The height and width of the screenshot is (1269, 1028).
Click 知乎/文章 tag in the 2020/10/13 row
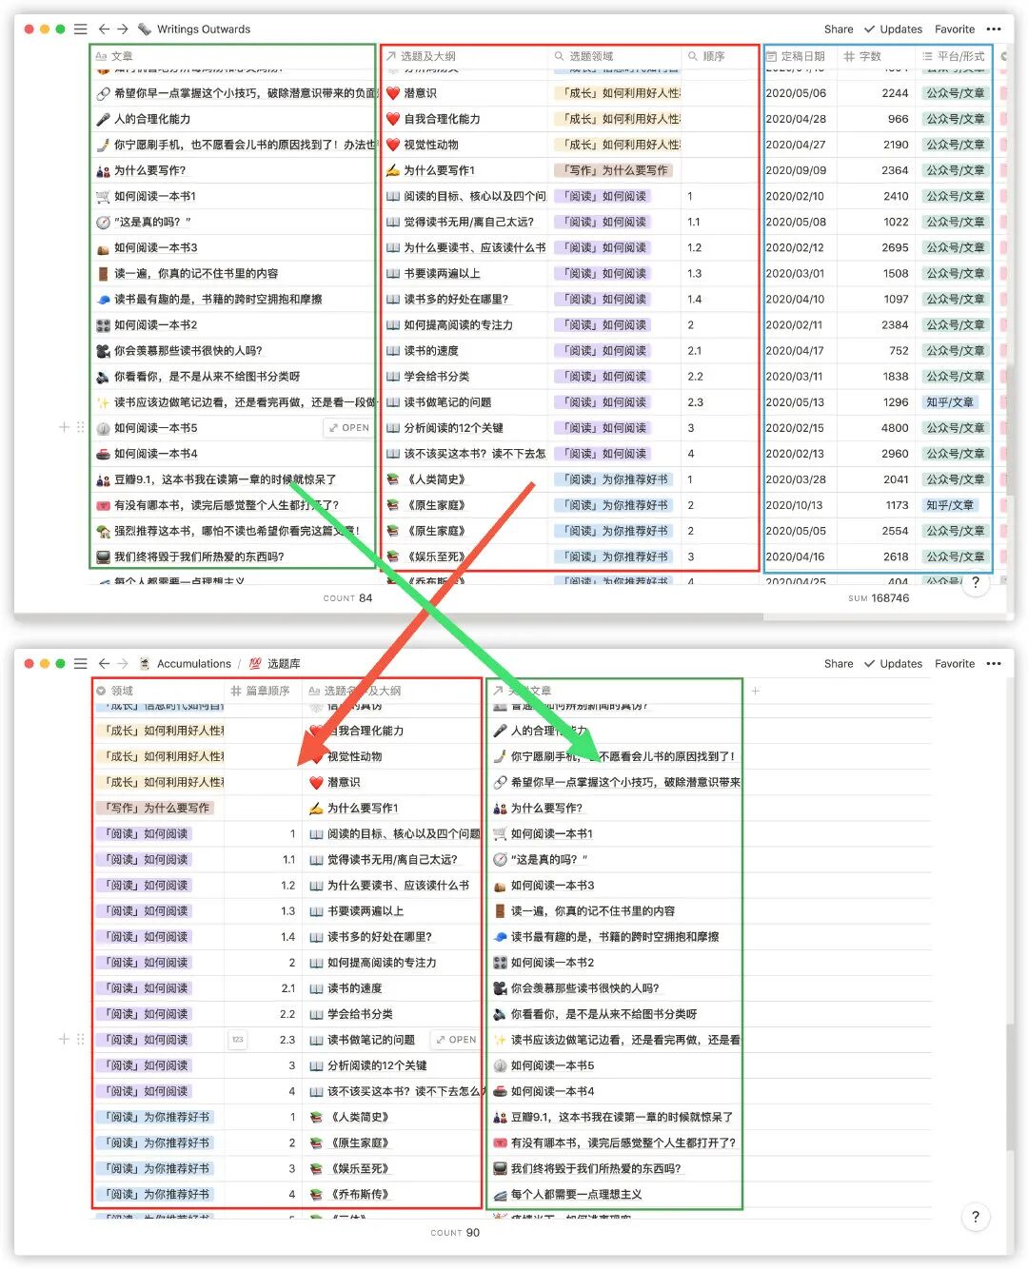click(x=950, y=505)
